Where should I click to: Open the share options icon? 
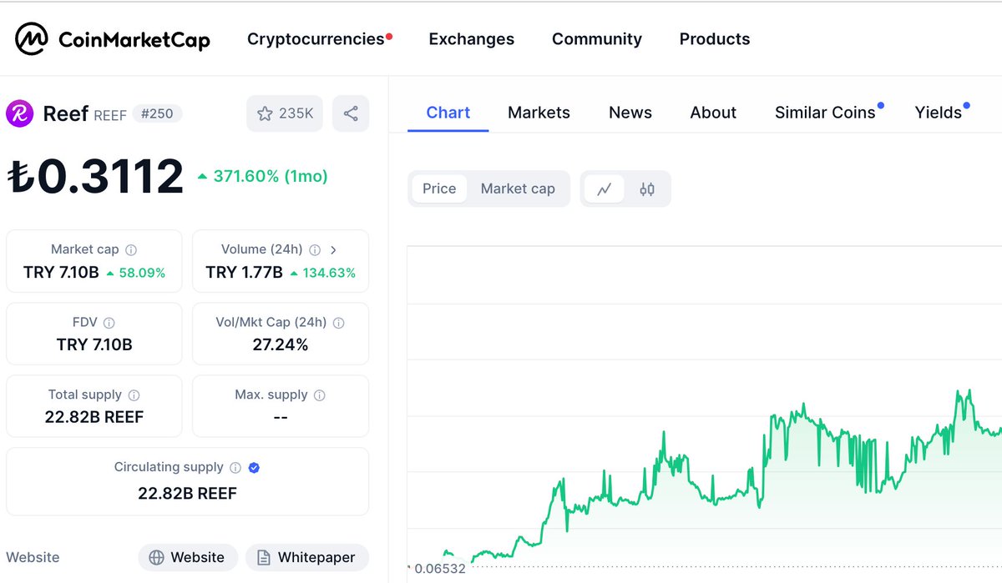click(351, 113)
